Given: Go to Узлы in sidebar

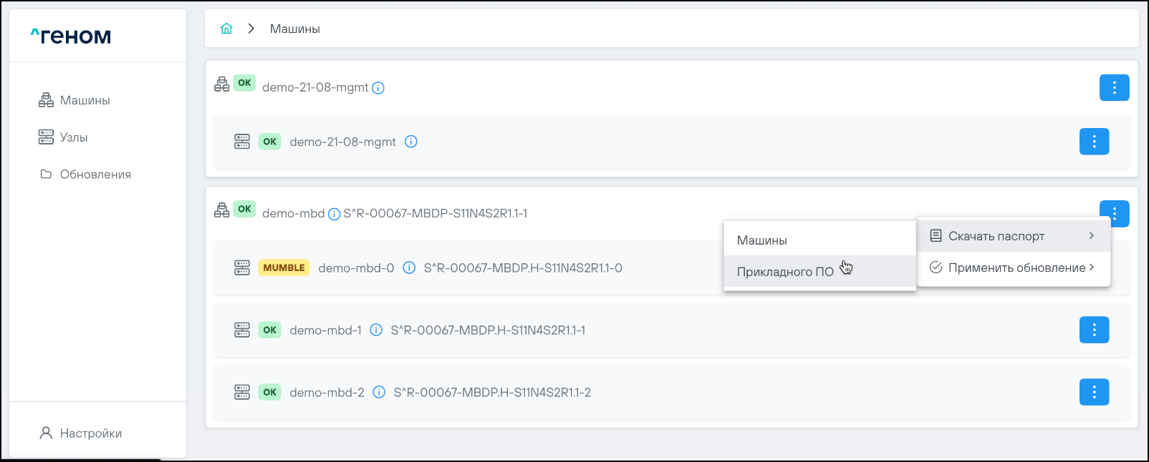Looking at the screenshot, I should coord(73,137).
